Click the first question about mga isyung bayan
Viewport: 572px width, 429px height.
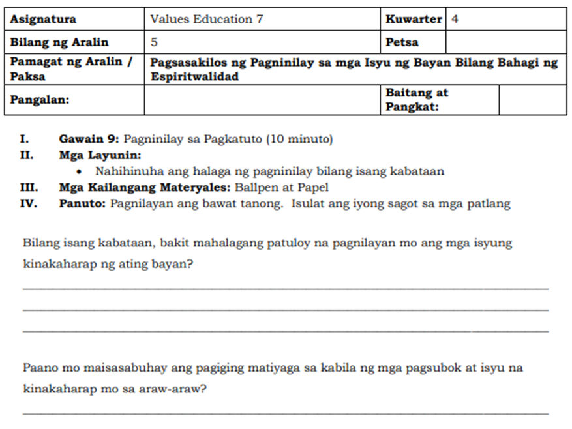tap(261, 242)
